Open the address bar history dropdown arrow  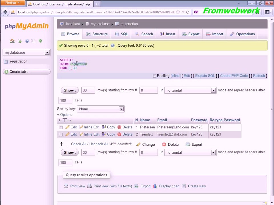(x=183, y=12)
